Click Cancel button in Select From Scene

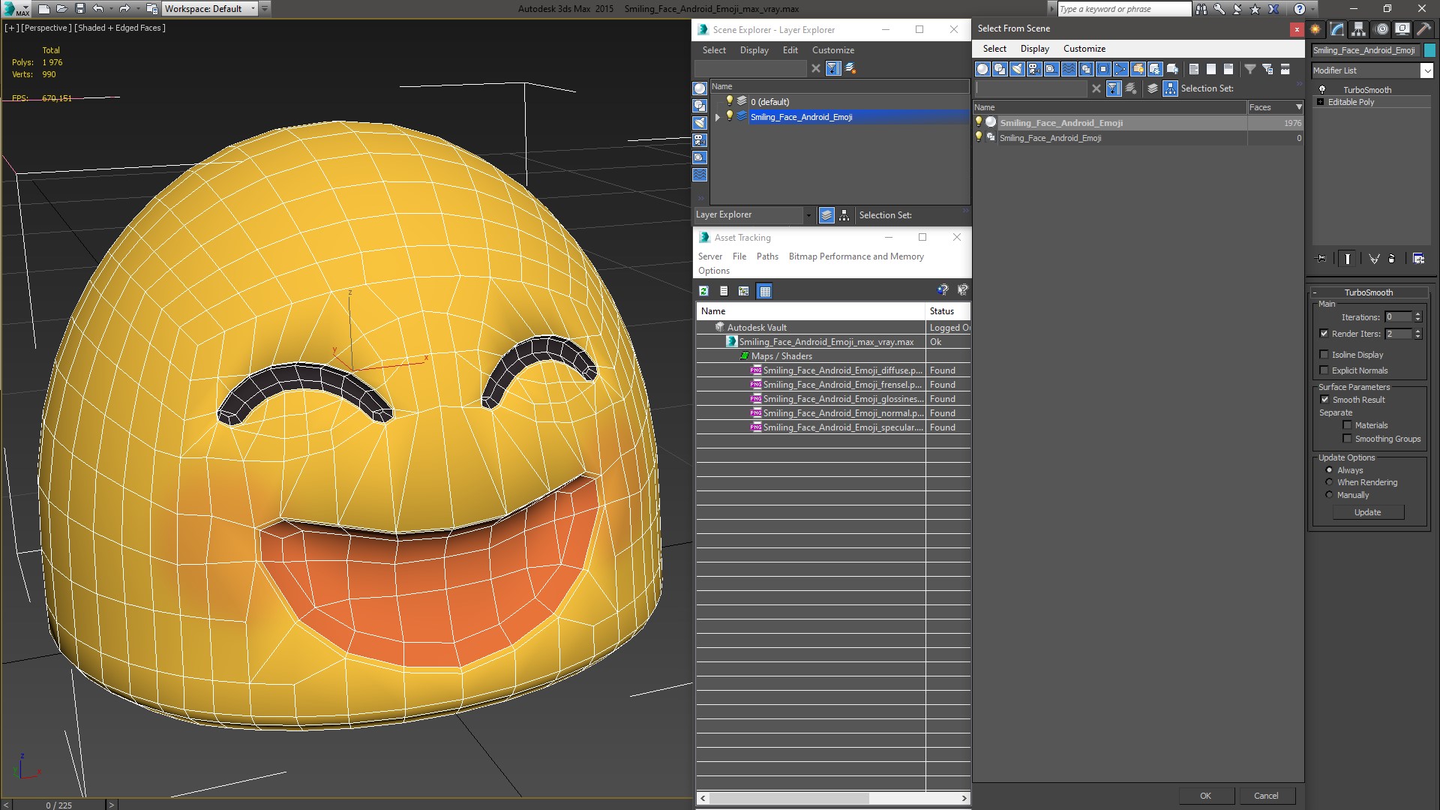point(1266,795)
